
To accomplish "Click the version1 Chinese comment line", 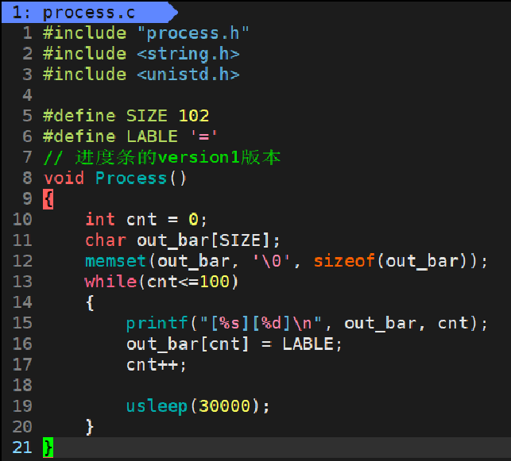I will click(161, 157).
